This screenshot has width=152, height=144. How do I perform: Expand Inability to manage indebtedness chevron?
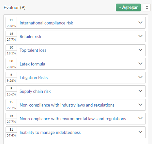(140, 132)
